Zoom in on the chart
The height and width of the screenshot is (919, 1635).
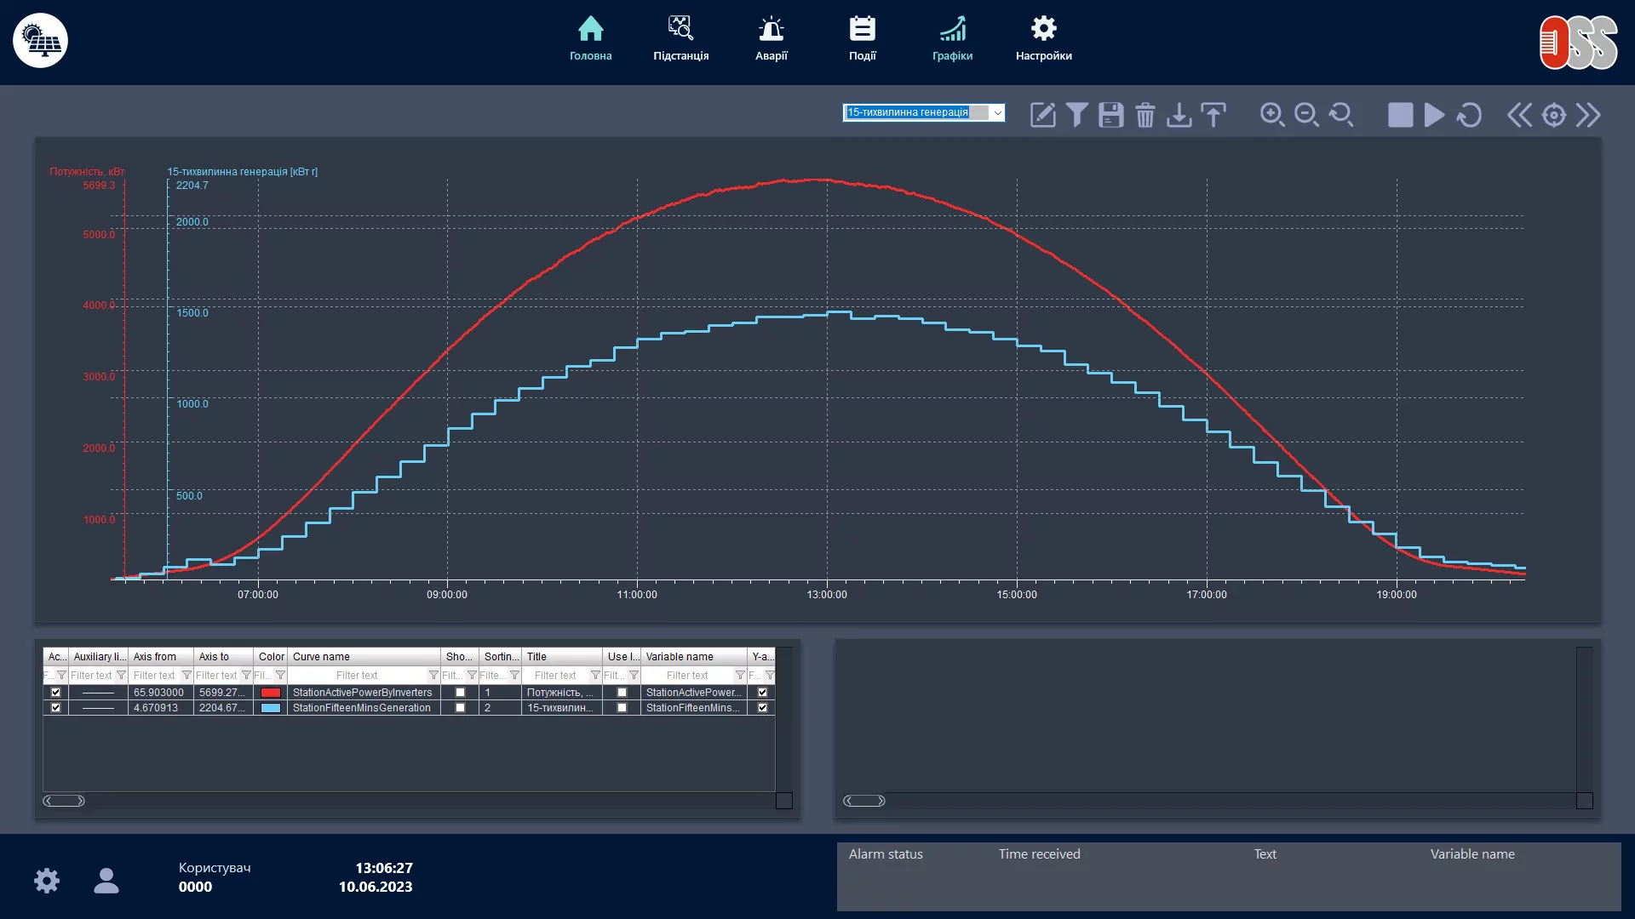1272,115
